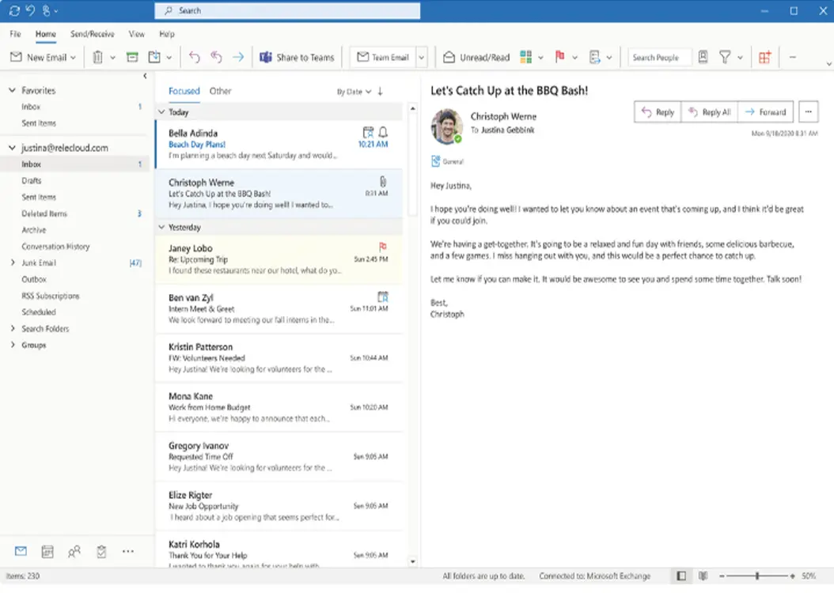834x593 pixels.
Task: Click the Reply All button
Action: pyautogui.click(x=708, y=112)
